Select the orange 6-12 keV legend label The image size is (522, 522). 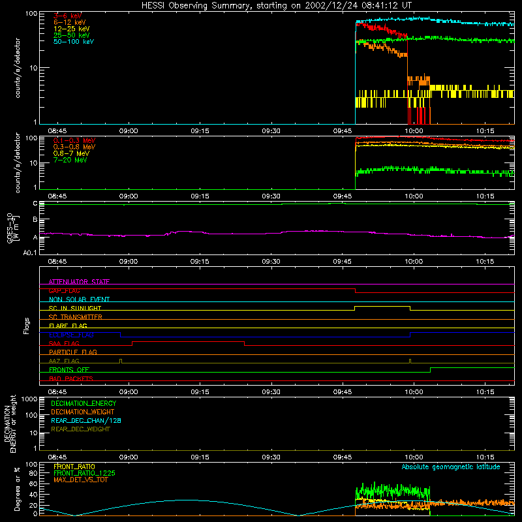click(69, 22)
